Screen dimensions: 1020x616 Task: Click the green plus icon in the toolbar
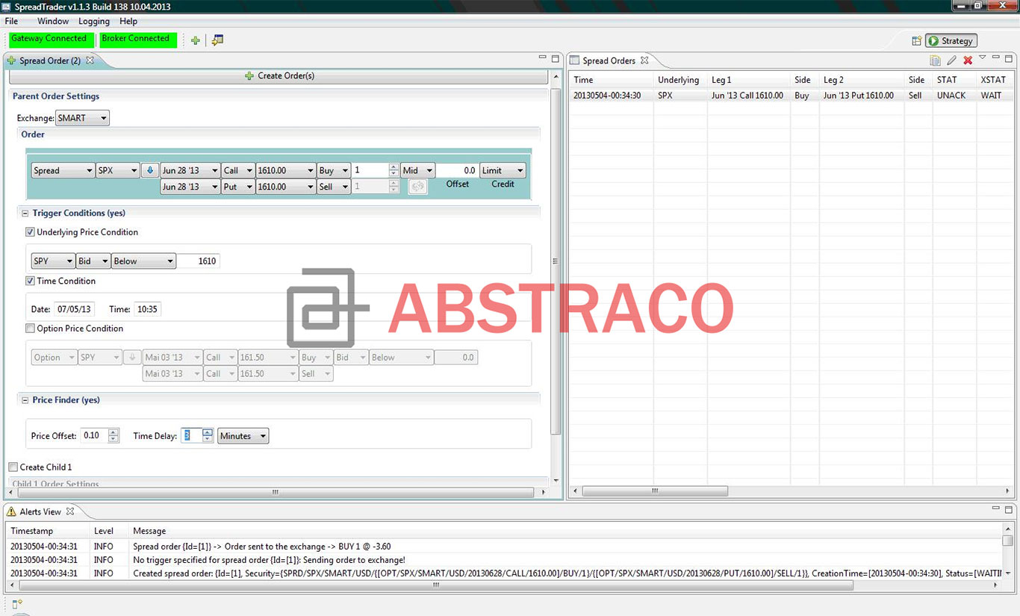click(x=195, y=40)
